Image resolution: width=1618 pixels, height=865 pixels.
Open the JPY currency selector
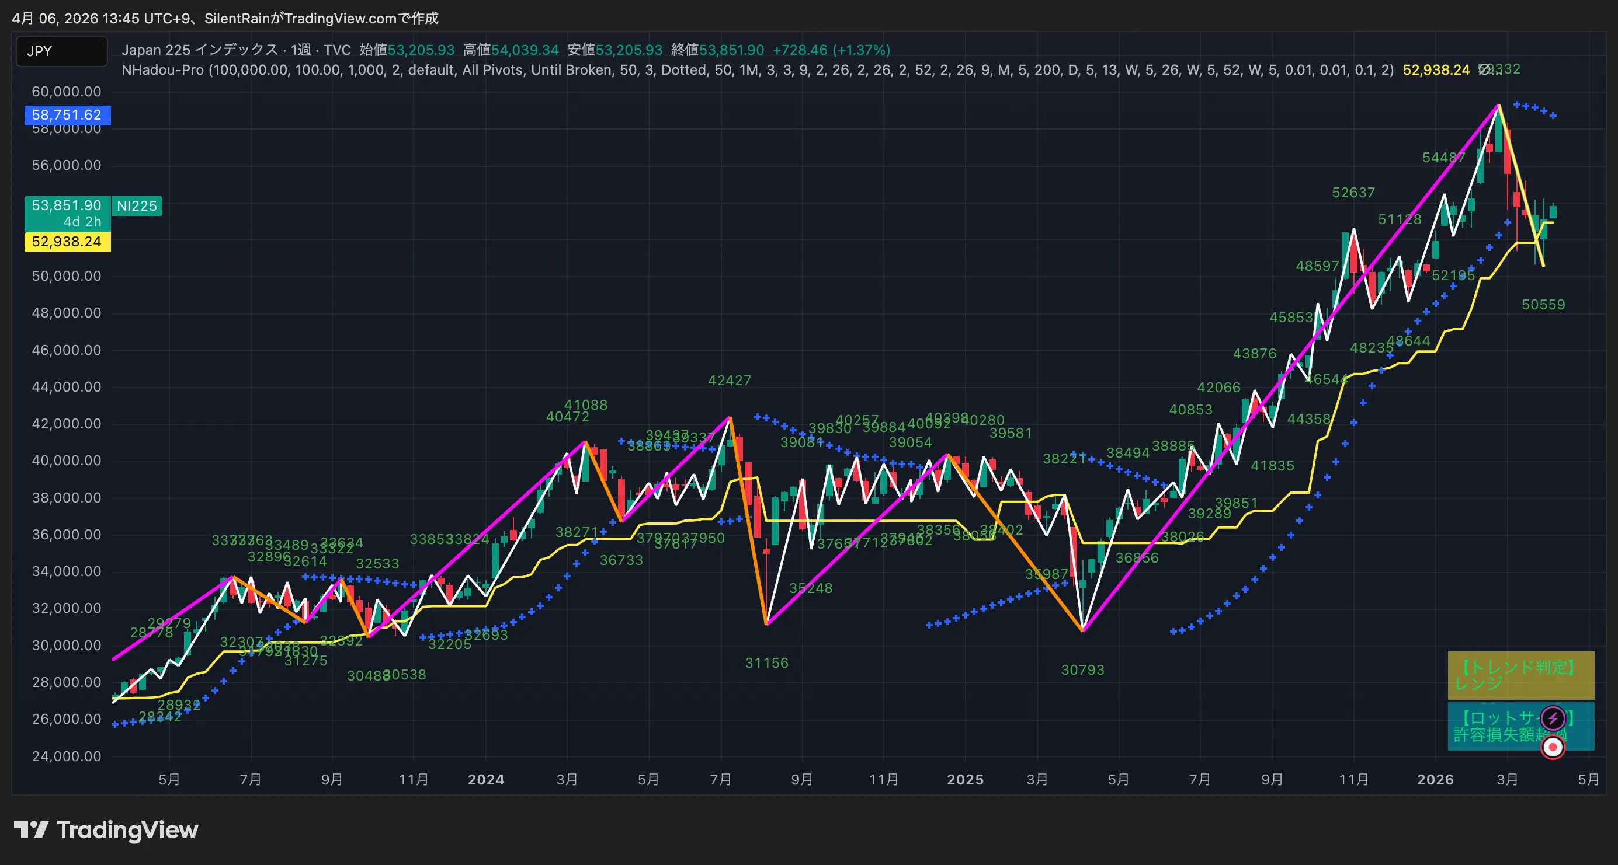click(61, 51)
